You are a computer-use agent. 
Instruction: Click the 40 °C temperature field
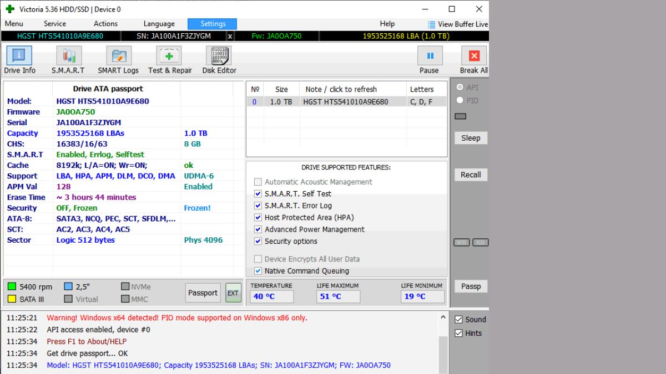click(271, 296)
